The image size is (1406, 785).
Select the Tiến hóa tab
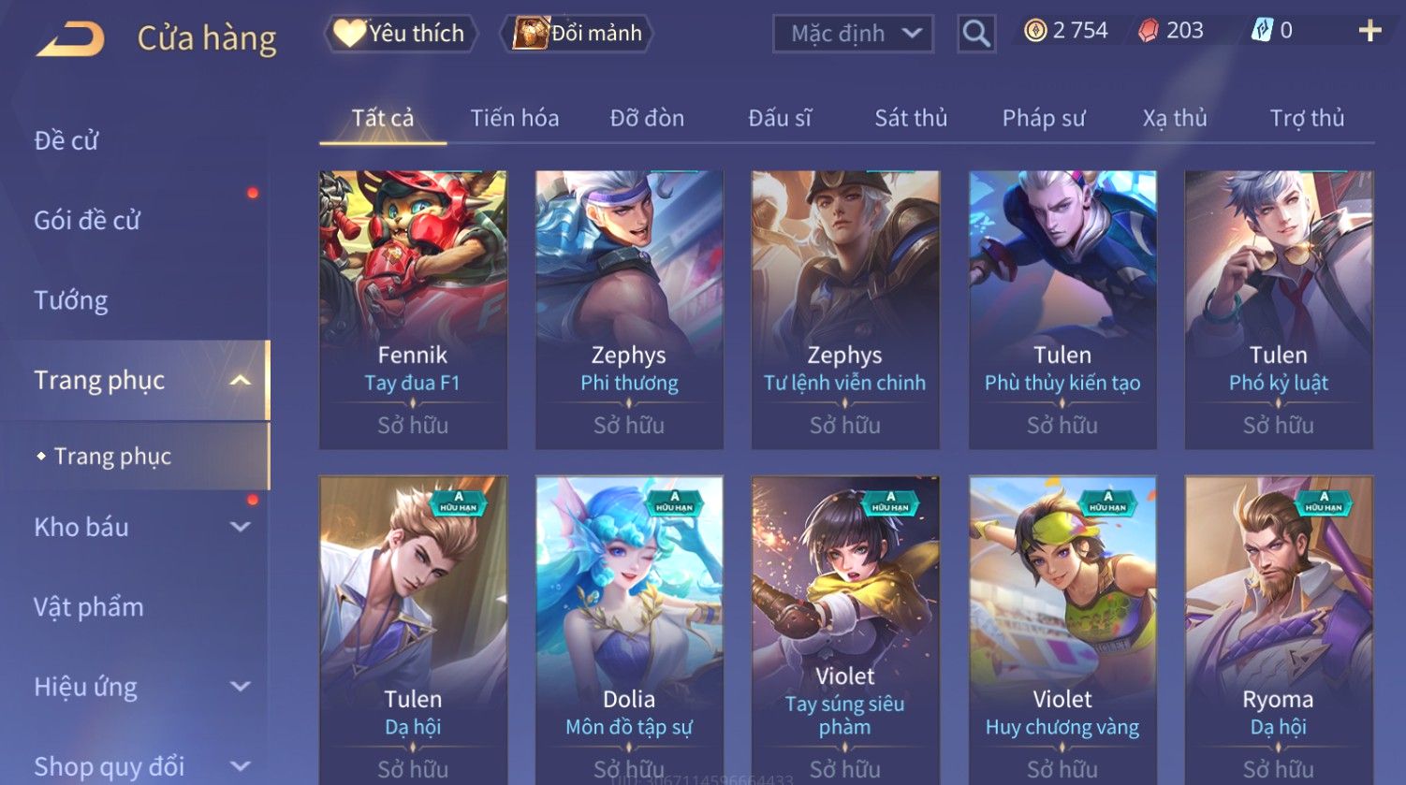pyautogui.click(x=515, y=118)
